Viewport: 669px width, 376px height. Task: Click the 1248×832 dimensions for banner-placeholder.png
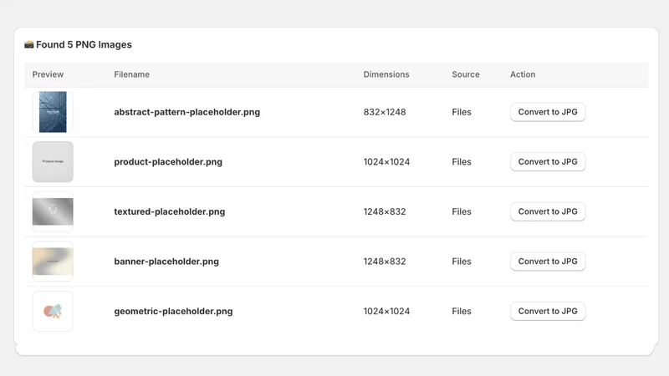click(x=385, y=262)
